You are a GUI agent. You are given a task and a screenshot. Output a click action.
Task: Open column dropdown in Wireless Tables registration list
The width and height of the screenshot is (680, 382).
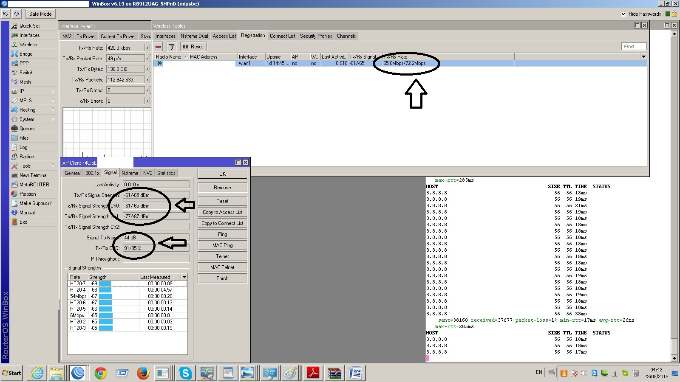click(x=643, y=56)
